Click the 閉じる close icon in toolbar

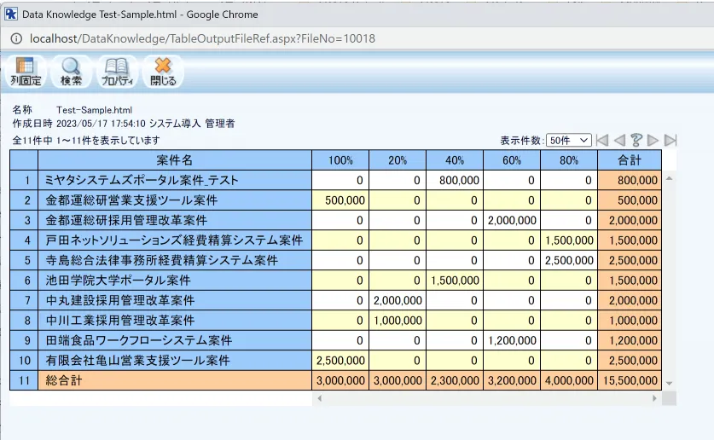tap(163, 72)
